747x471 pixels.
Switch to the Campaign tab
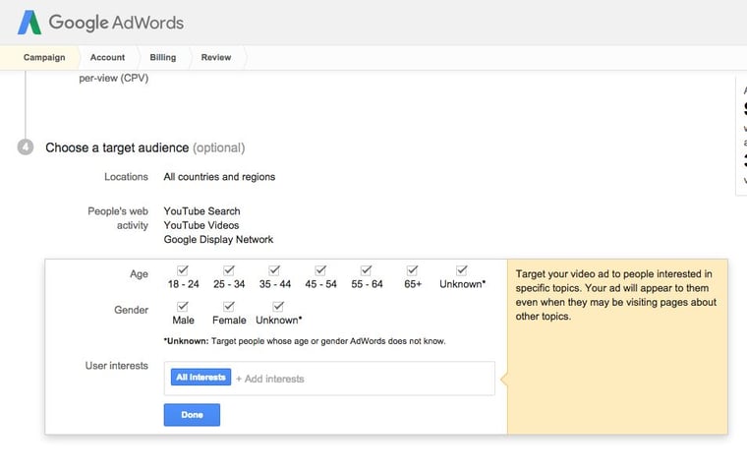pyautogui.click(x=44, y=58)
